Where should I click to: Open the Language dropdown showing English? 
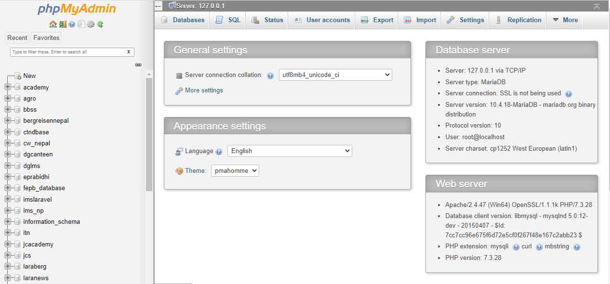click(x=290, y=151)
